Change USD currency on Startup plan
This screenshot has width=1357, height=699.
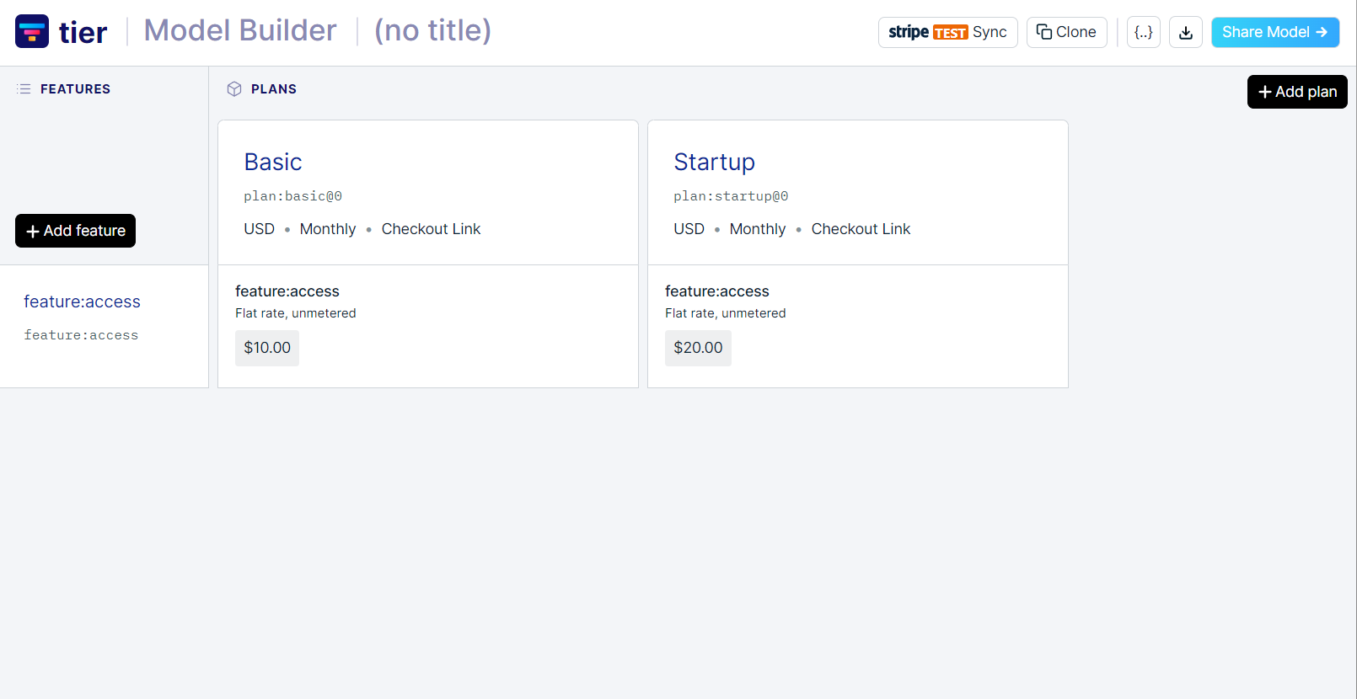click(x=689, y=229)
